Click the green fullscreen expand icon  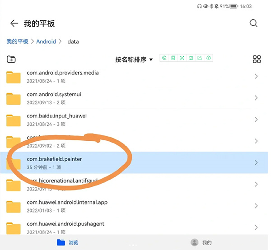coord(182,58)
